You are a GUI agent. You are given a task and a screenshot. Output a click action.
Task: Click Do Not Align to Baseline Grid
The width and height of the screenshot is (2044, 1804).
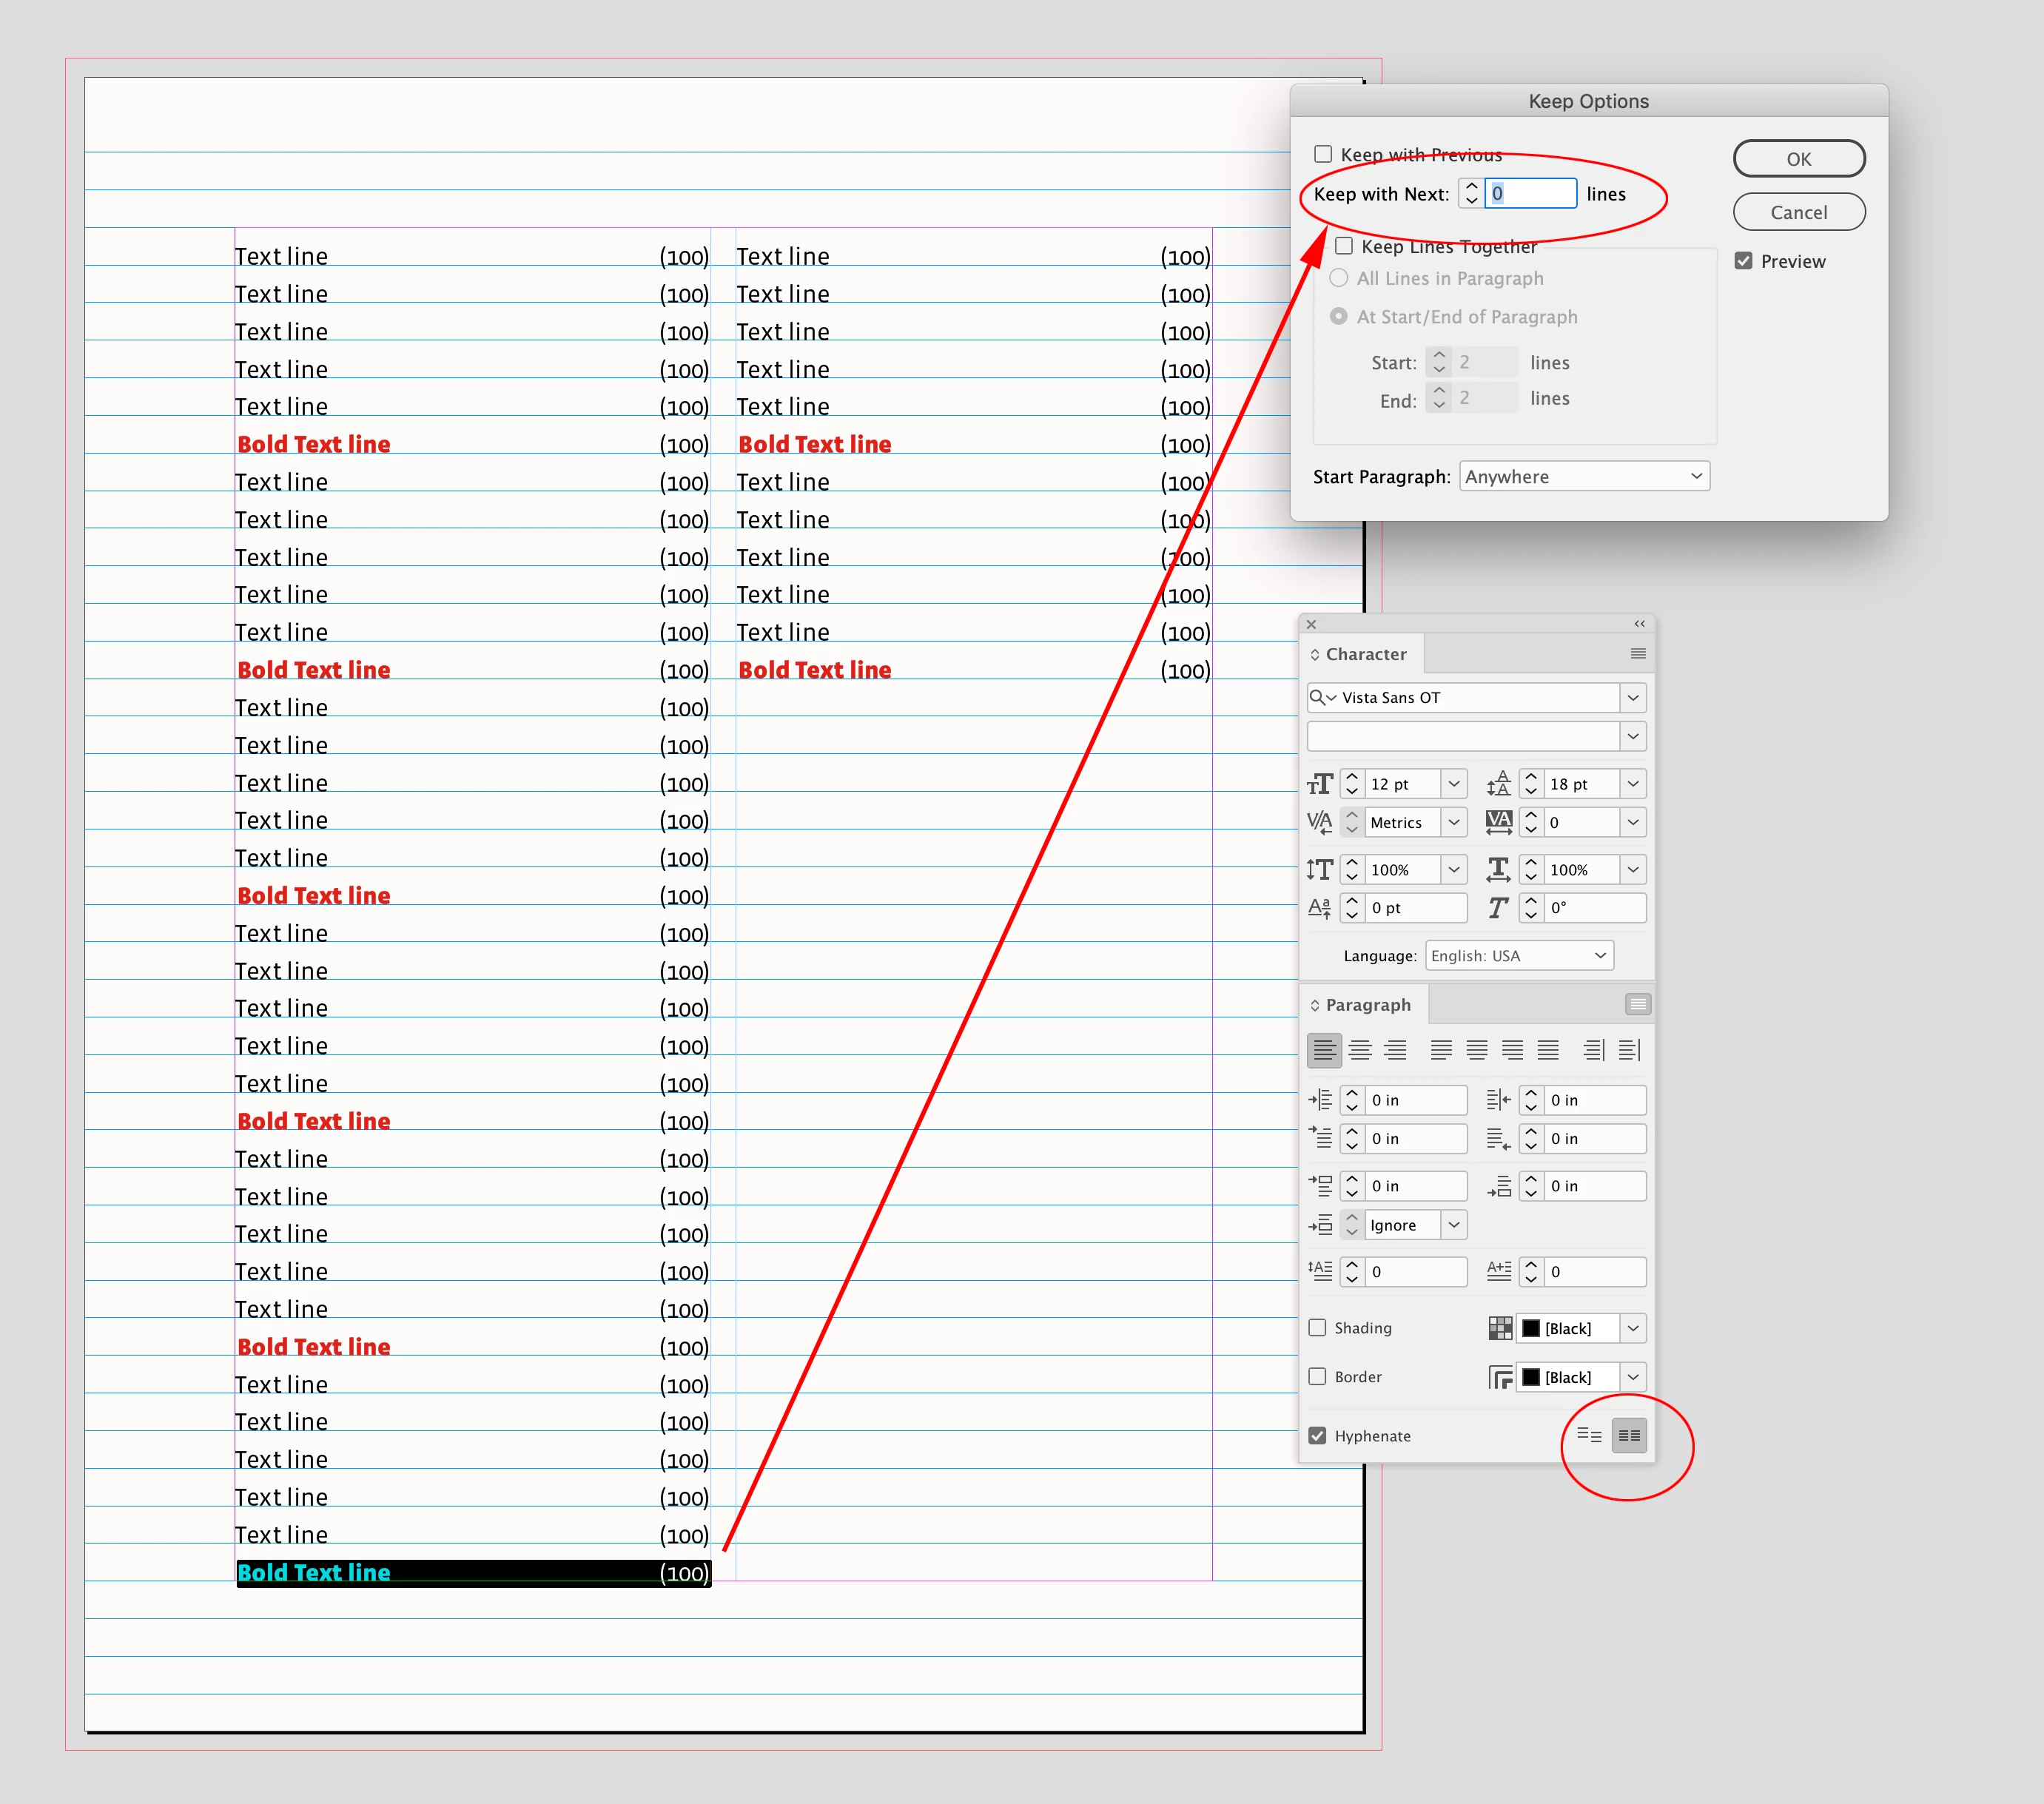coord(1589,1436)
